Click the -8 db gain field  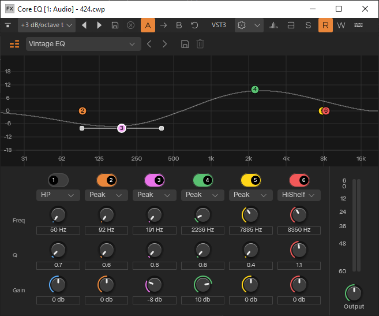tap(155, 300)
